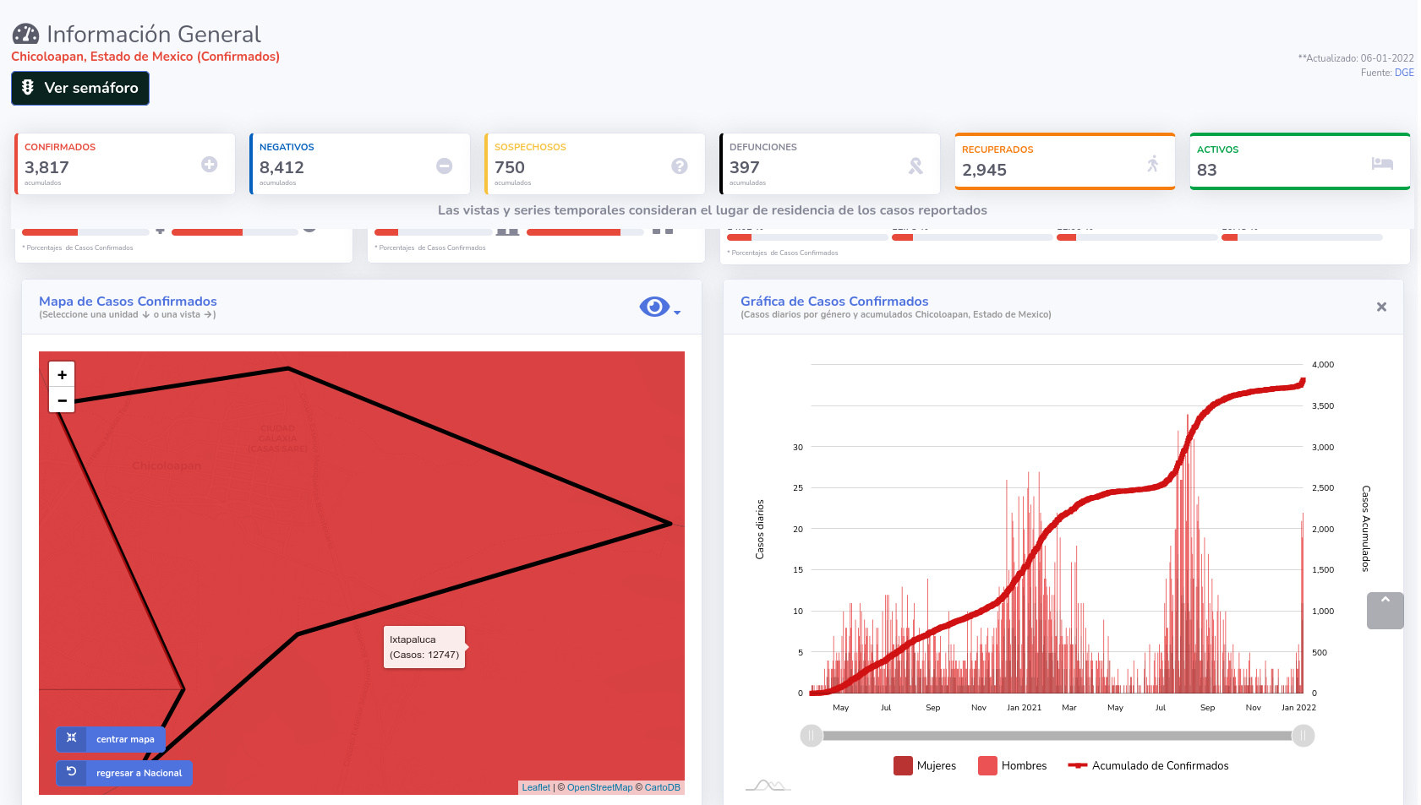The height and width of the screenshot is (805, 1421).
Task: Toggle the map view eye icon
Action: click(654, 307)
